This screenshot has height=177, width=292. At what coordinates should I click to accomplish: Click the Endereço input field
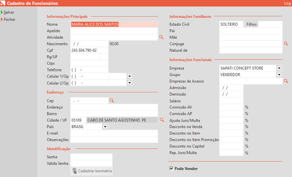114,107
